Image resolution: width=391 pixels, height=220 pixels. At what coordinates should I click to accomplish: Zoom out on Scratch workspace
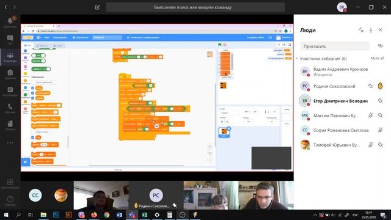[x=210, y=153]
